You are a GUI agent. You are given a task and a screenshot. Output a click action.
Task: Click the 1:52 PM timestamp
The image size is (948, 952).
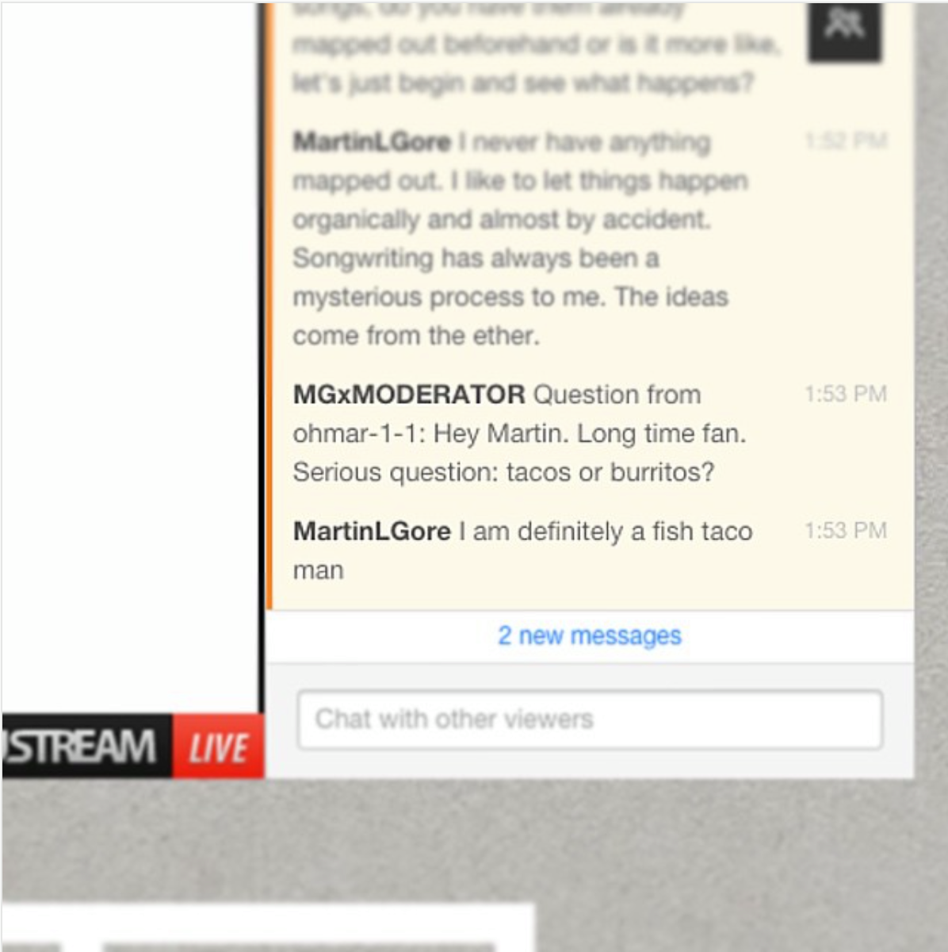click(x=846, y=141)
